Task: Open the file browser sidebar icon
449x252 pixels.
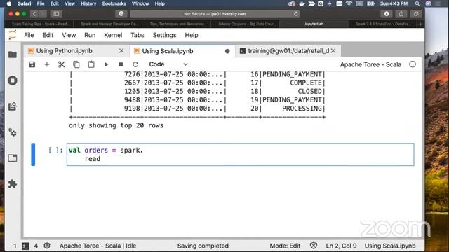Action: pyautogui.click(x=13, y=55)
